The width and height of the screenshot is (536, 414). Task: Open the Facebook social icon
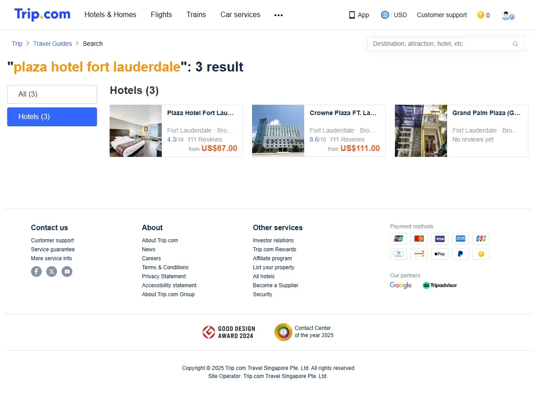point(36,272)
